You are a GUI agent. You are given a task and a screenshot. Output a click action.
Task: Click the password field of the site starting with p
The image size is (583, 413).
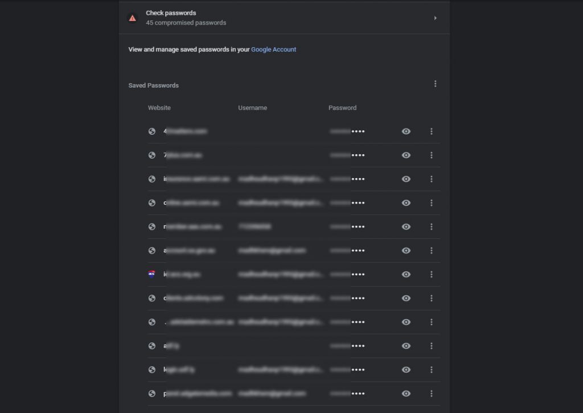tap(347, 393)
